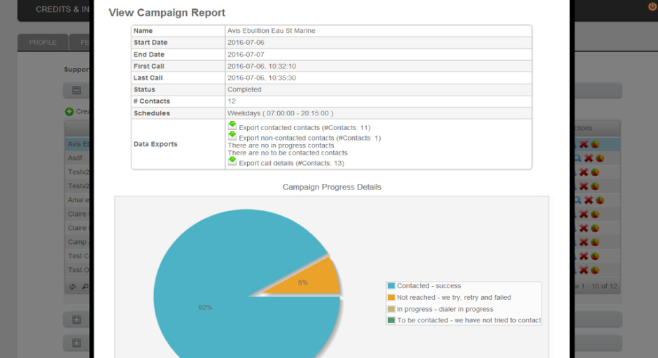This screenshot has width=658, height=358.
Task: Click the orange 'Not reached' legend swatch
Action: (x=391, y=297)
